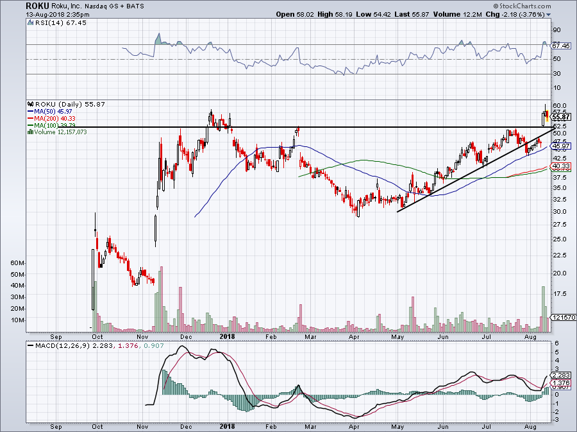577x432 pixels.
Task: Click the 1215707 volume marker on right edge
Action: (563, 318)
